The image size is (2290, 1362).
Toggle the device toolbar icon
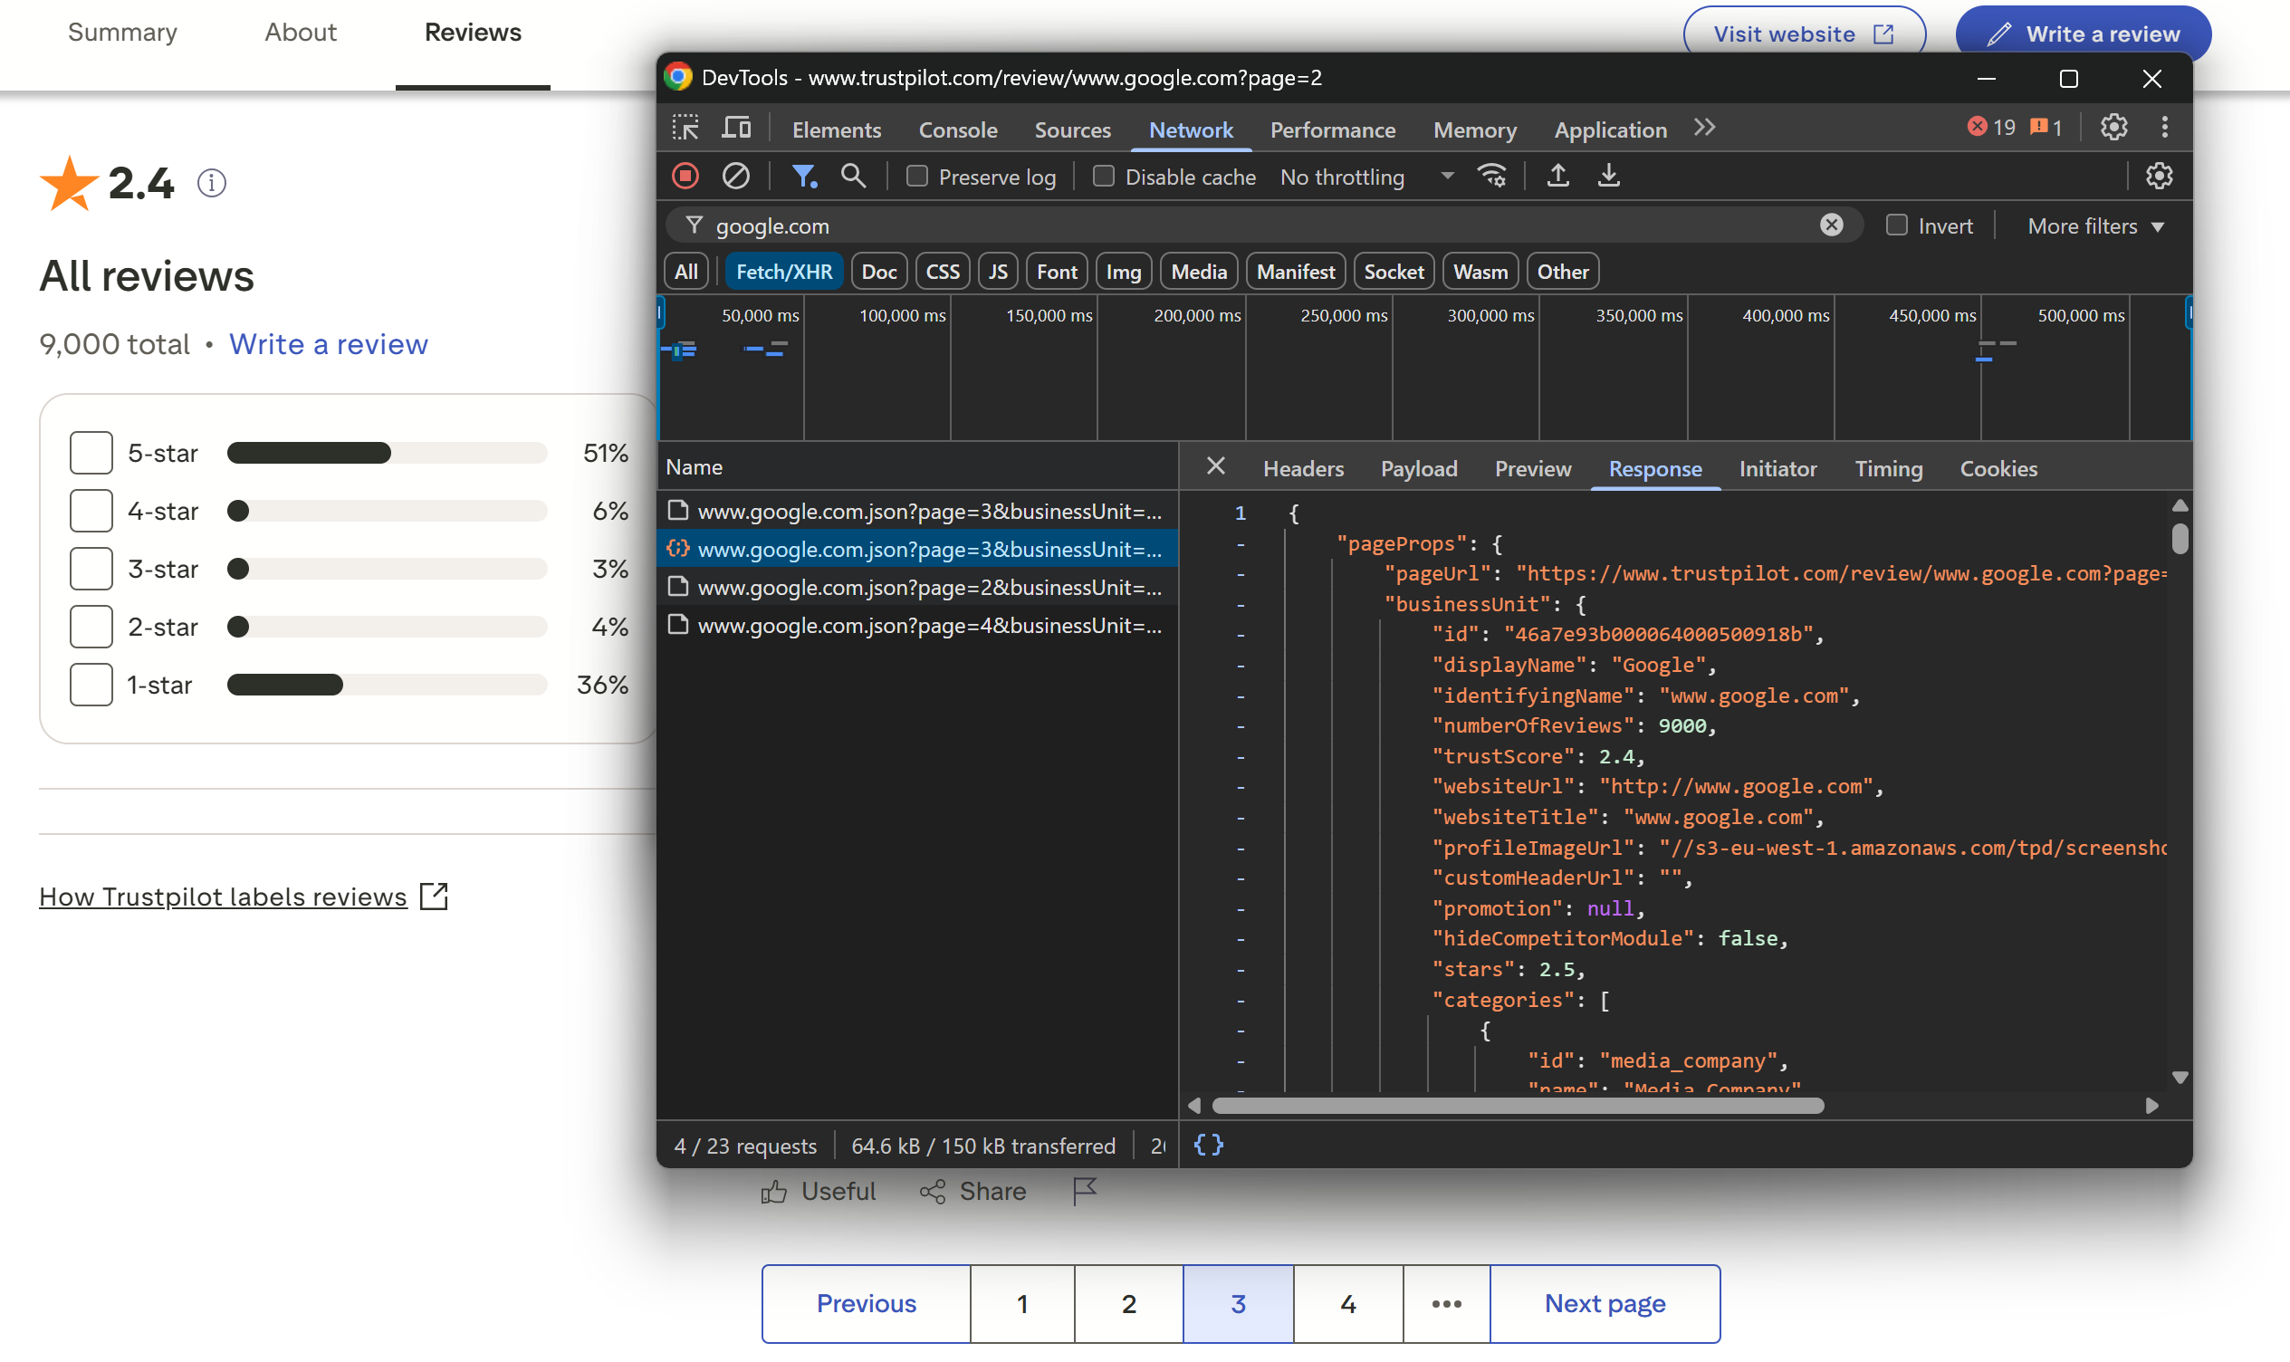click(736, 129)
